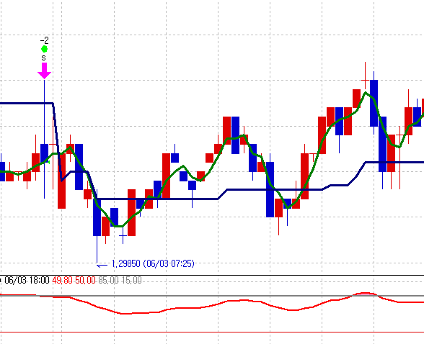Screen dimensions: 424x344
Task: Select the red bottom level line in indicator pane
Action: coord(212,332)
